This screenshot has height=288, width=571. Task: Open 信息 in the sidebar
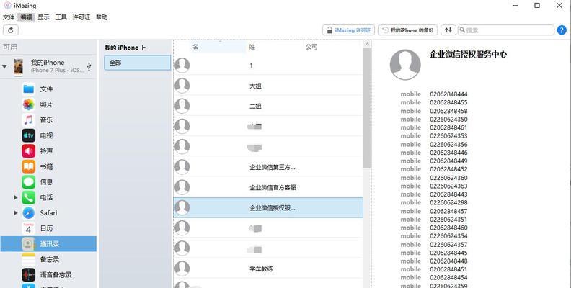(48, 182)
